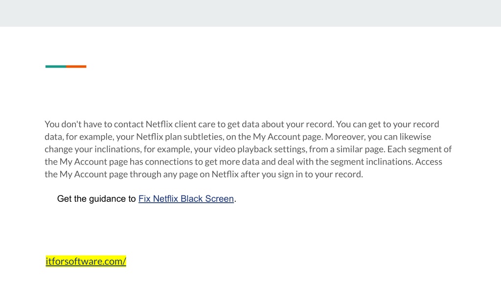This screenshot has width=501, height=282.
Task: Open the Fix Netflix Black Screen link
Action: pyautogui.click(x=186, y=199)
